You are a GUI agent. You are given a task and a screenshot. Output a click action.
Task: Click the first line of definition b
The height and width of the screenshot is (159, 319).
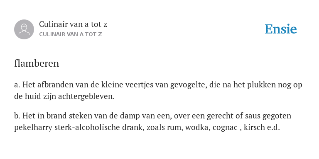point(152,116)
